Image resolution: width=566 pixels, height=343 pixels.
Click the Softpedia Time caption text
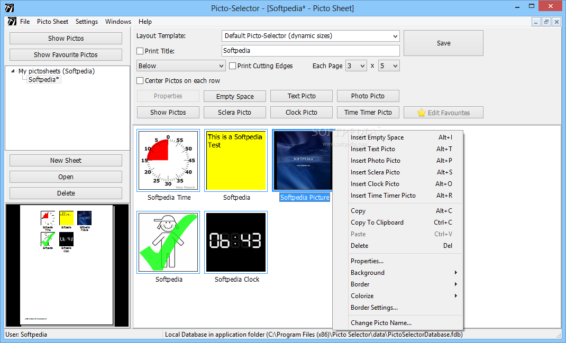click(x=169, y=197)
